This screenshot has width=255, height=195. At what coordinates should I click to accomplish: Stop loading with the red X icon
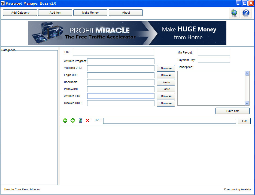[x=88, y=120]
